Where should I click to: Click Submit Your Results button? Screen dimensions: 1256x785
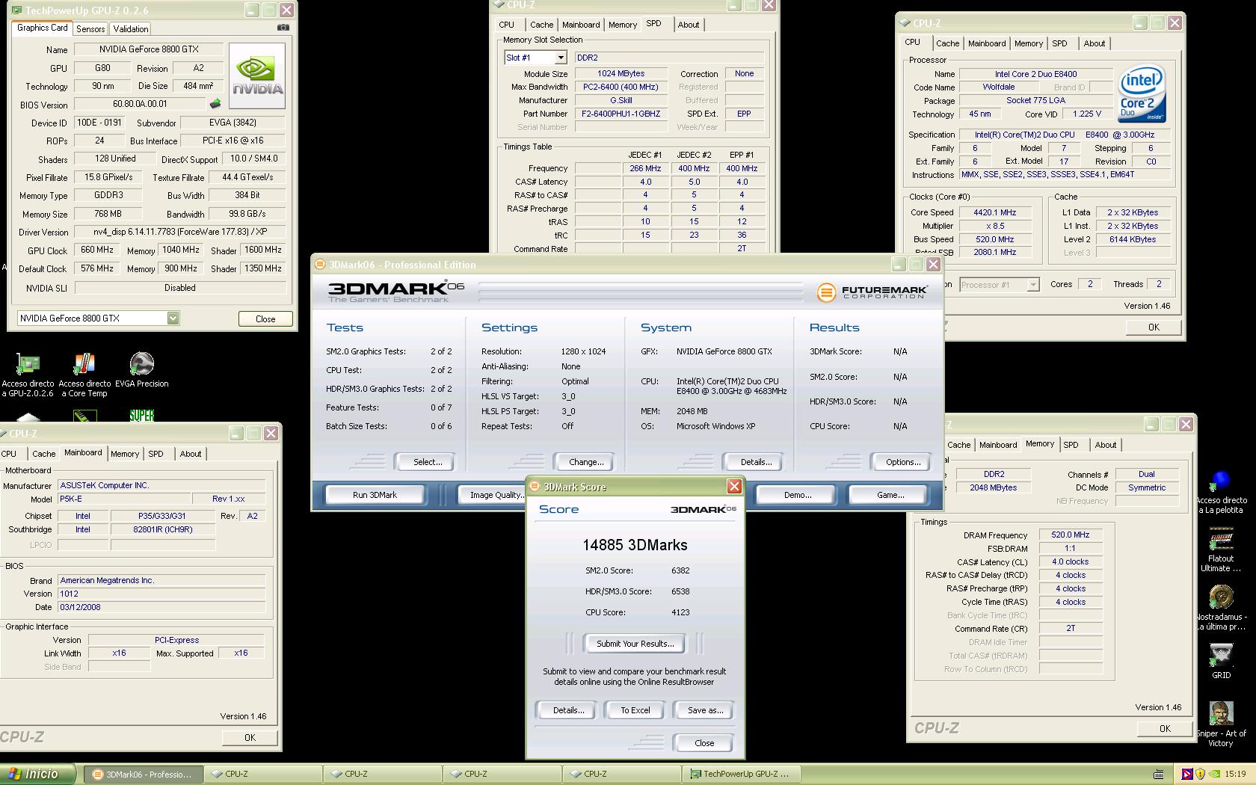pyautogui.click(x=635, y=644)
